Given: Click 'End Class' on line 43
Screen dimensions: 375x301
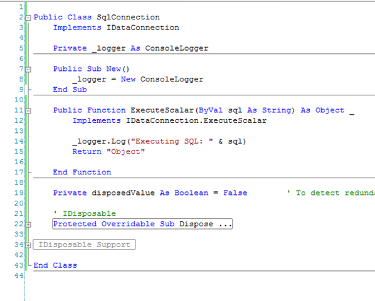Looking at the screenshot, I should coord(55,265).
